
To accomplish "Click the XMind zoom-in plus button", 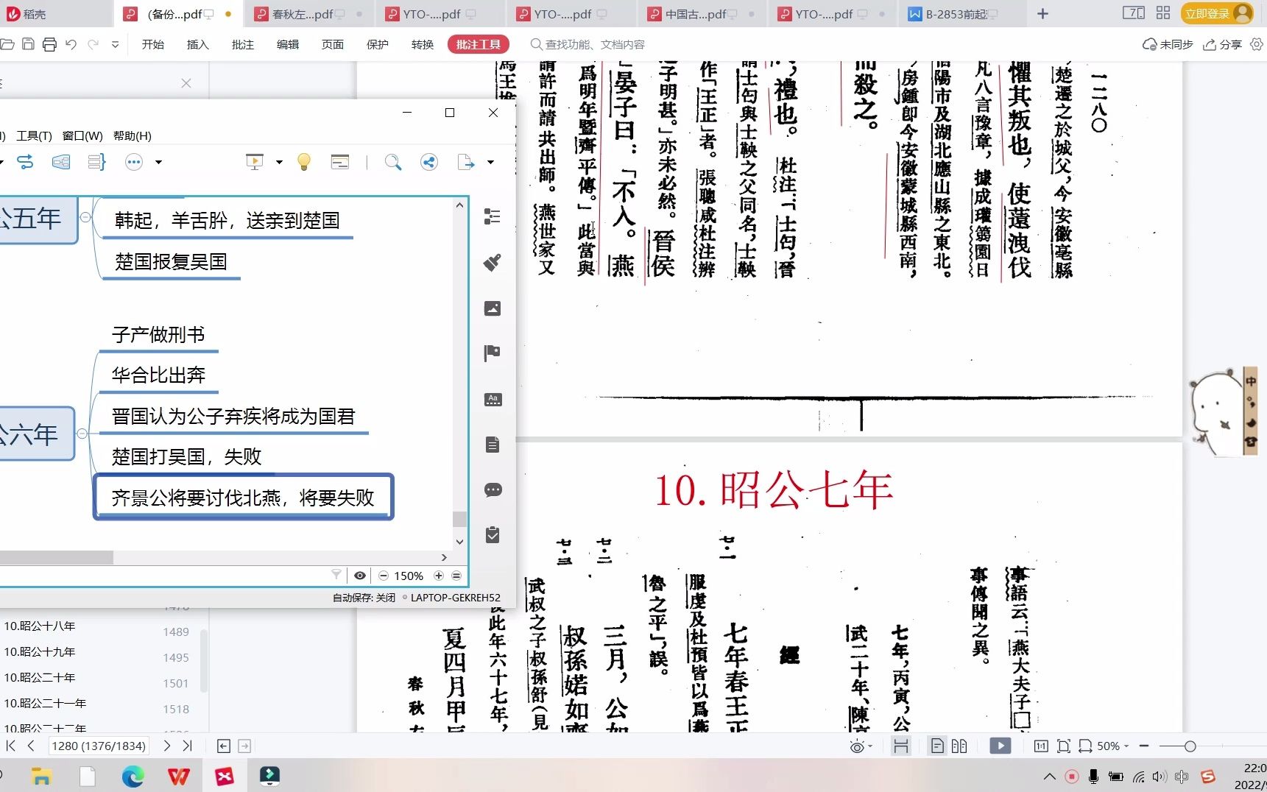I will (x=439, y=576).
